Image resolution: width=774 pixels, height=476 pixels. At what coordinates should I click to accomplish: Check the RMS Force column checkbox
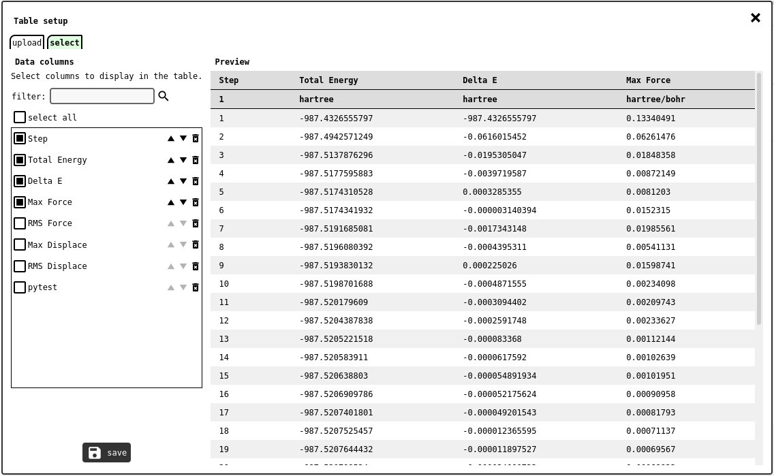(20, 223)
